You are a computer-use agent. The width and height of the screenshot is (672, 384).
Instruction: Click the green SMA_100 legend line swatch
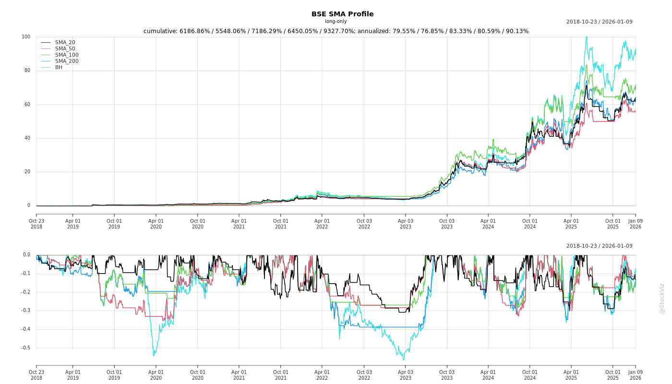46,55
